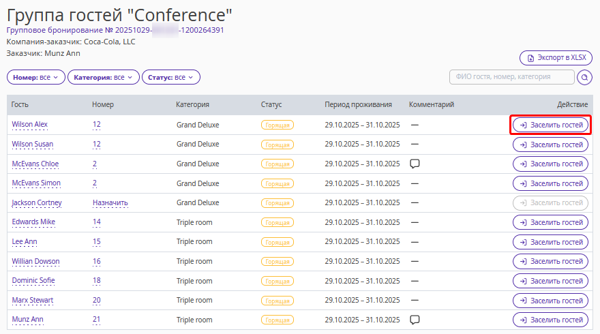Click Назначить for Jackson Cortney
This screenshot has height=334, width=600.
coord(110,203)
